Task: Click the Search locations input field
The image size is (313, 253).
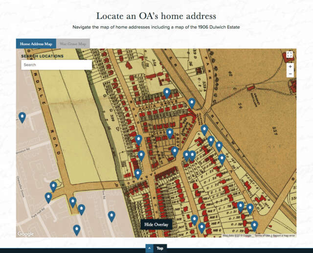Action: (57, 65)
